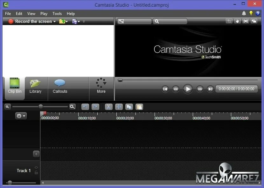Screen dimensions: 264x188
Task: Open the Edit menu
Action: (x=19, y=14)
